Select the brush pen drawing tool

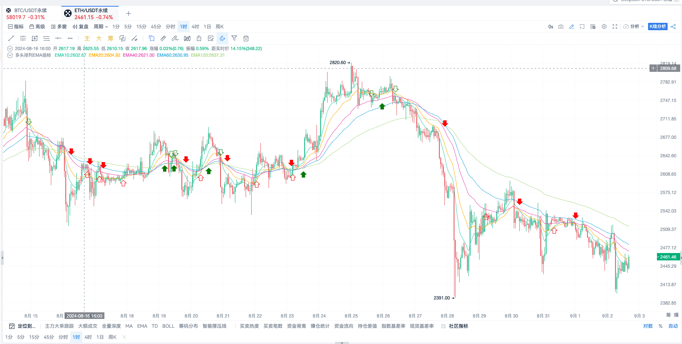tap(175, 38)
